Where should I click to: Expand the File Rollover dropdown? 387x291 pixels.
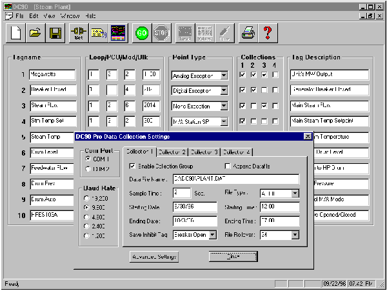pyautogui.click(x=295, y=235)
